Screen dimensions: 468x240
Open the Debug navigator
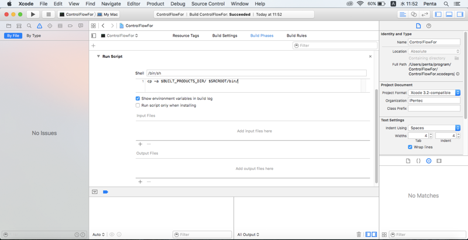point(60,26)
